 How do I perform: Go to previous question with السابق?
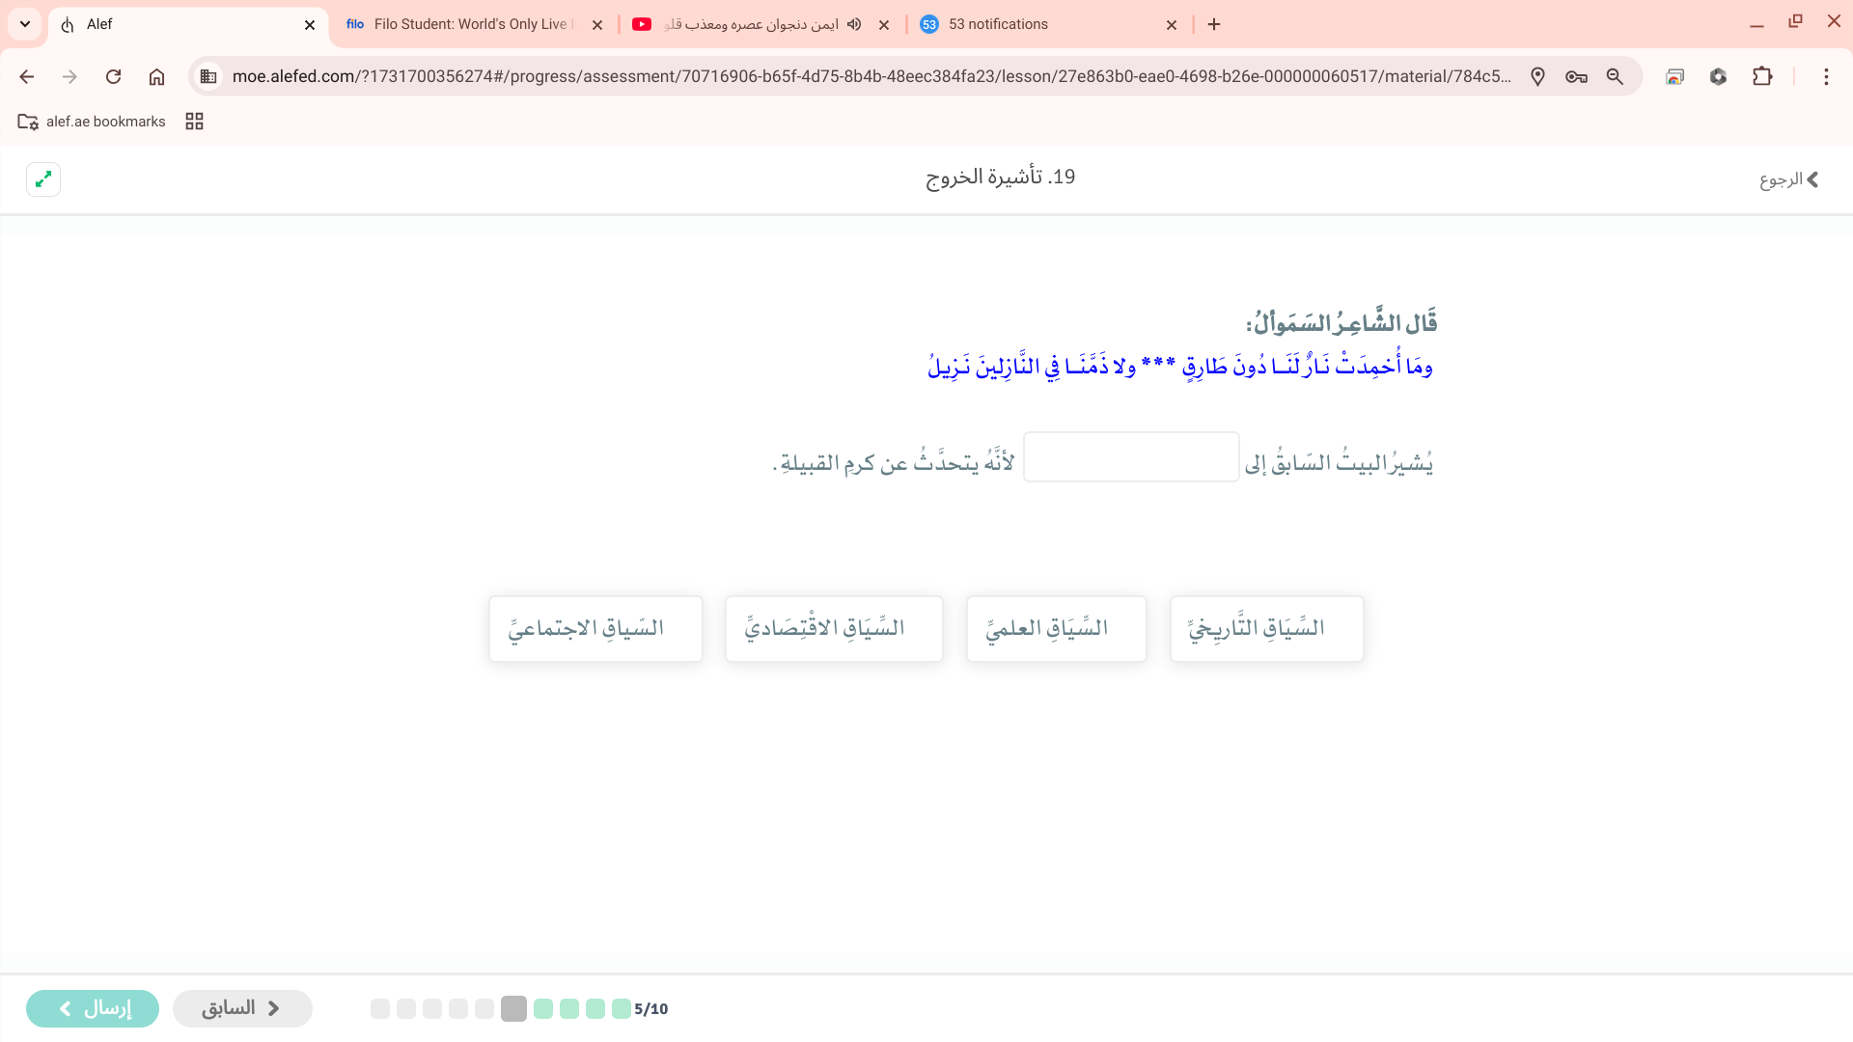242,1008
